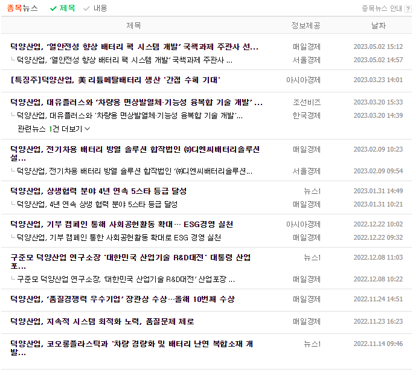Open sub-article 4년 연속 상생 협력 분야 5스타

97,204
